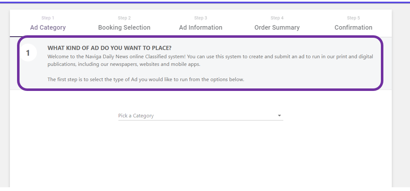The height and width of the screenshot is (191, 410).
Task: Click the Step 5 label
Action: [353, 18]
